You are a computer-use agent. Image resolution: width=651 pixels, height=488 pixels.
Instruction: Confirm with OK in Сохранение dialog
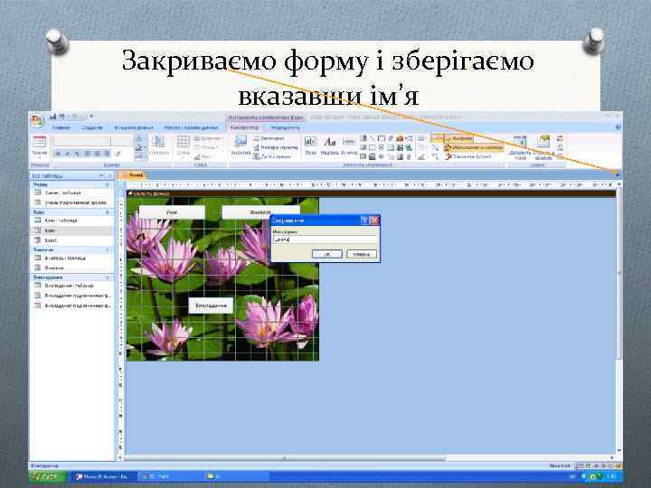(x=327, y=254)
